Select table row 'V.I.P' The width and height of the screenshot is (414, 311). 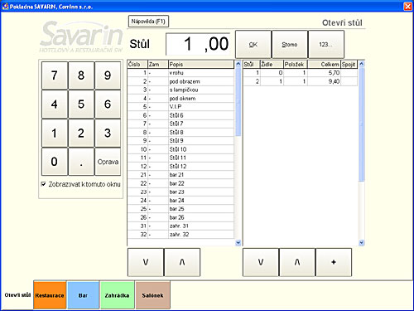tap(181, 107)
